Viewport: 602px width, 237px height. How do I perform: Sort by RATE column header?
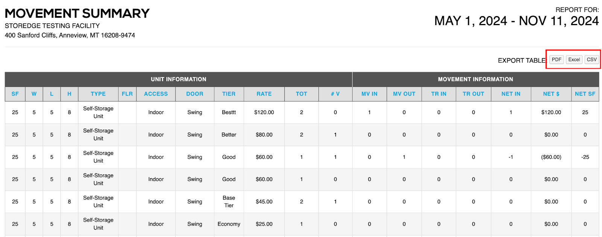264,94
